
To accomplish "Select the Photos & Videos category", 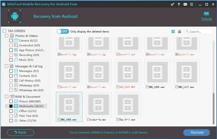I will click(26, 36).
